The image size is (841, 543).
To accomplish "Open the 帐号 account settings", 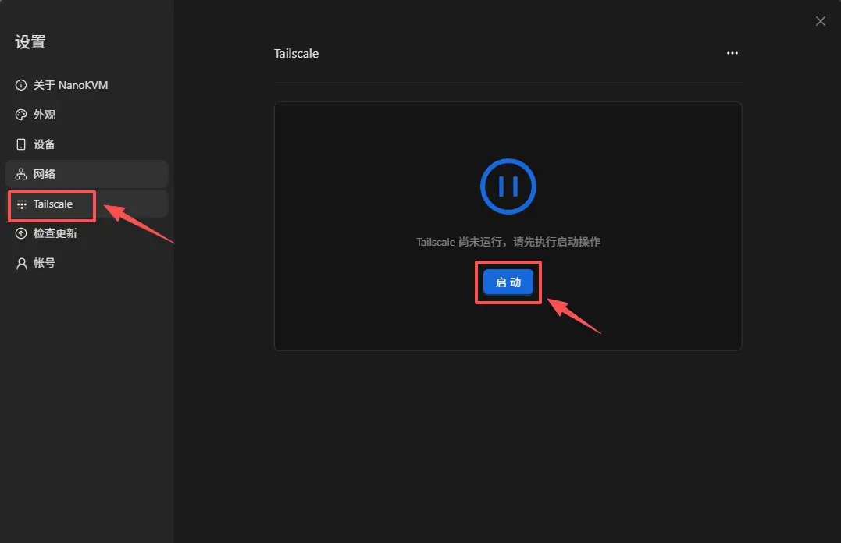I will (x=87, y=263).
